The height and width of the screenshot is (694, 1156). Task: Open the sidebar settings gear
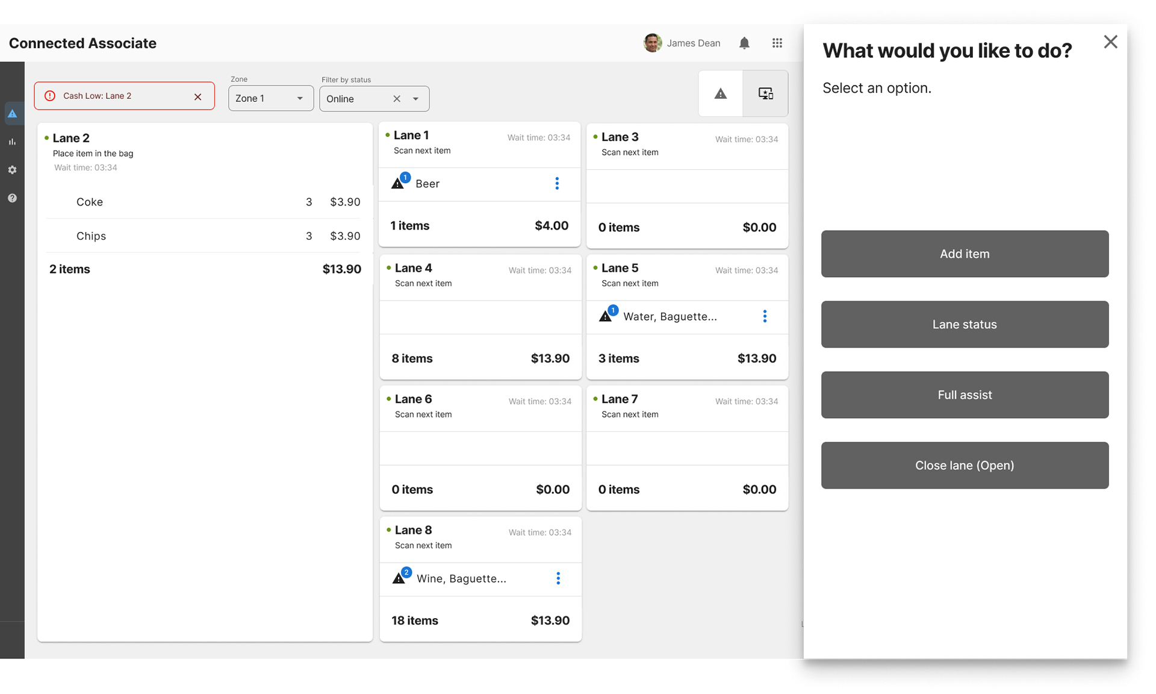[x=12, y=170]
